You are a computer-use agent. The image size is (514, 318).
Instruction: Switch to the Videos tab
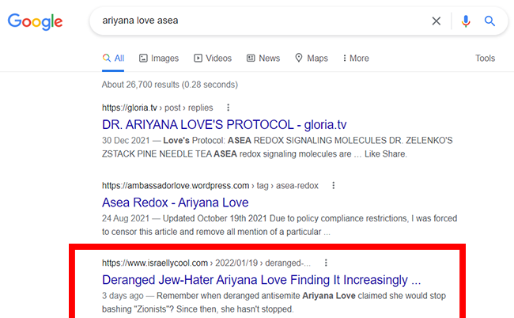click(x=213, y=59)
